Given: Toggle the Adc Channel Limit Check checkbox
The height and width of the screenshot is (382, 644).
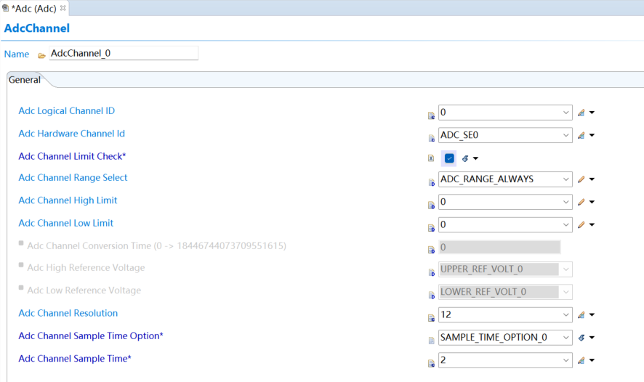Looking at the screenshot, I should (x=449, y=158).
